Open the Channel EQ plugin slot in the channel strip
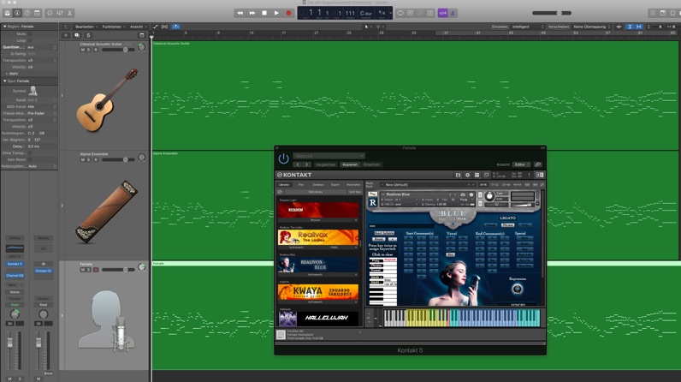 point(15,276)
